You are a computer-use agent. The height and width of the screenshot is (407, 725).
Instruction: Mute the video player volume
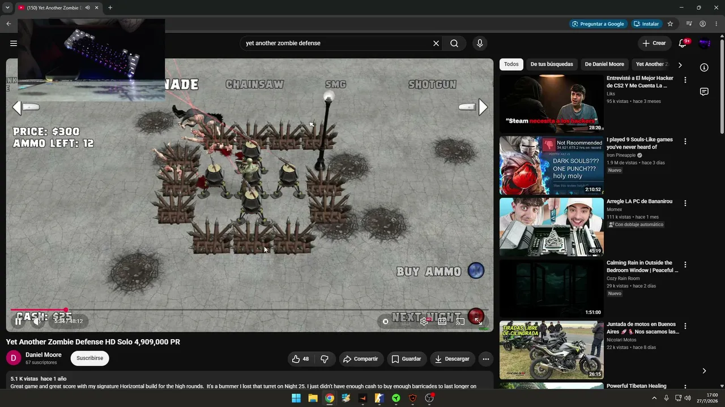pos(37,322)
